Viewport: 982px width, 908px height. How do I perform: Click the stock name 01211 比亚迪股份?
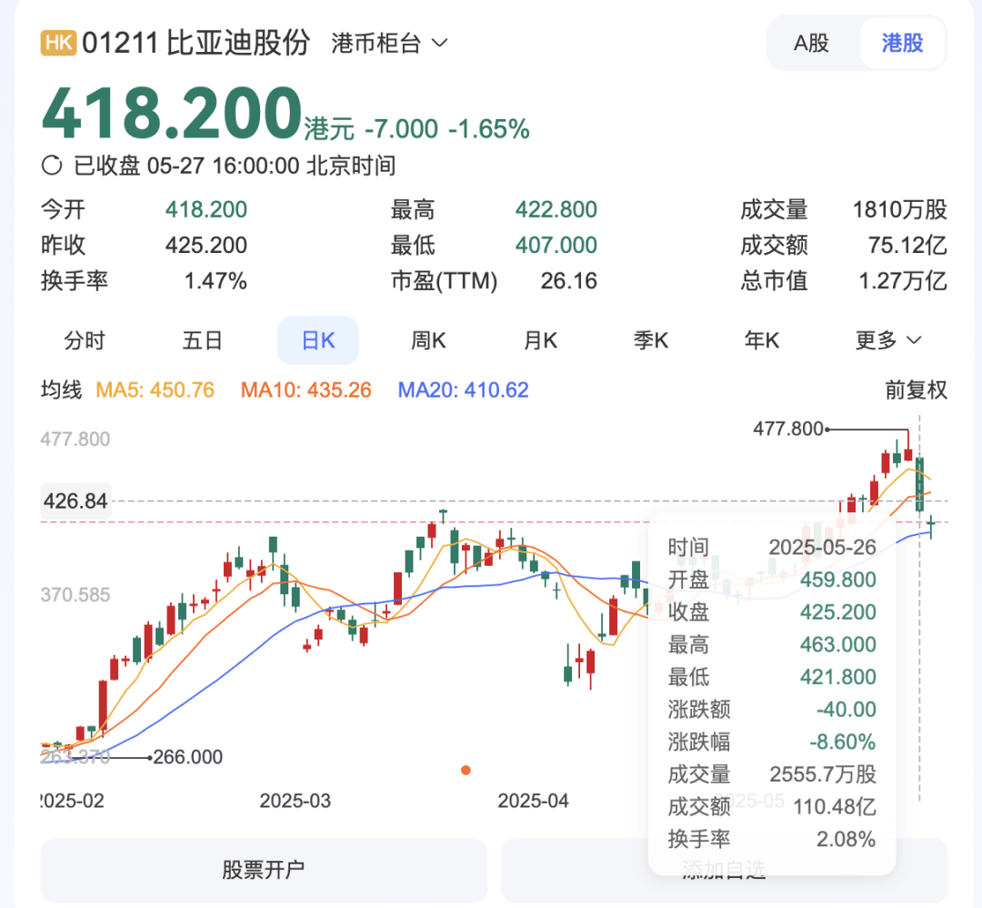pyautogui.click(x=195, y=44)
